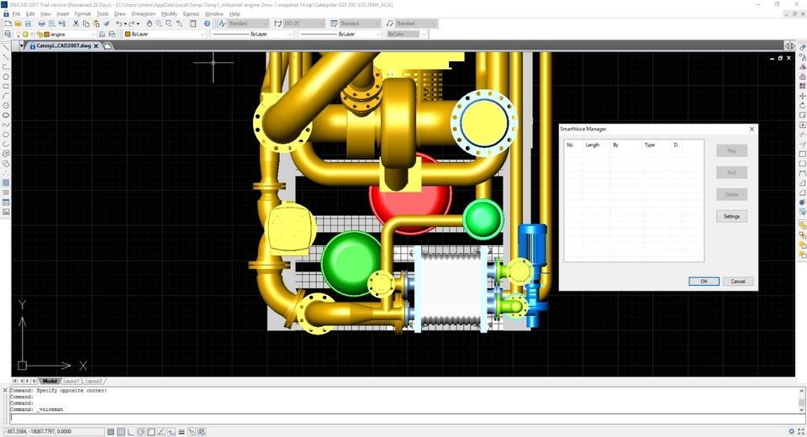Image resolution: width=807 pixels, height=437 pixels.
Task: Toggle Grid display in the status bar
Action: 121,432
